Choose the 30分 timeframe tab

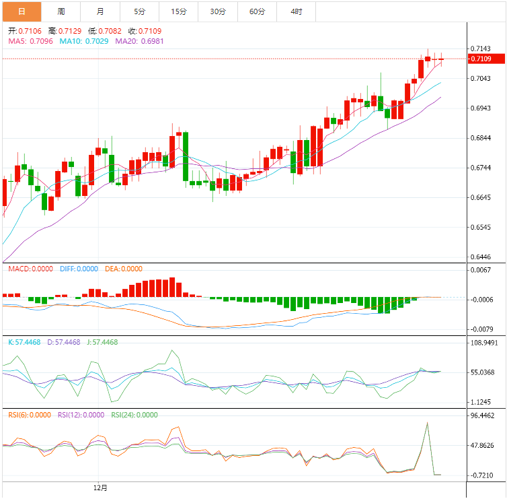[218, 11]
